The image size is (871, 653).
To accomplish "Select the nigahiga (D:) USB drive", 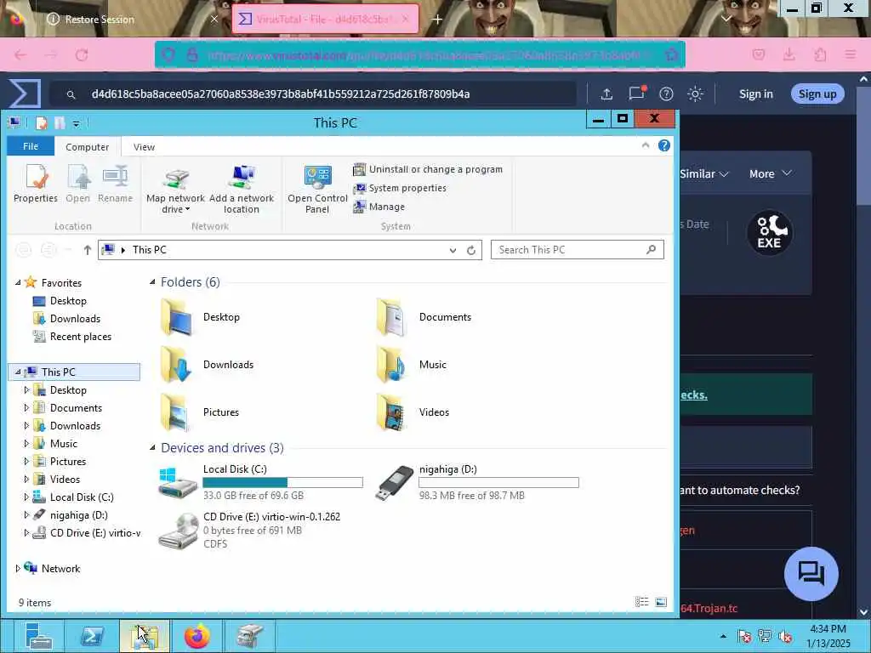I will click(476, 482).
